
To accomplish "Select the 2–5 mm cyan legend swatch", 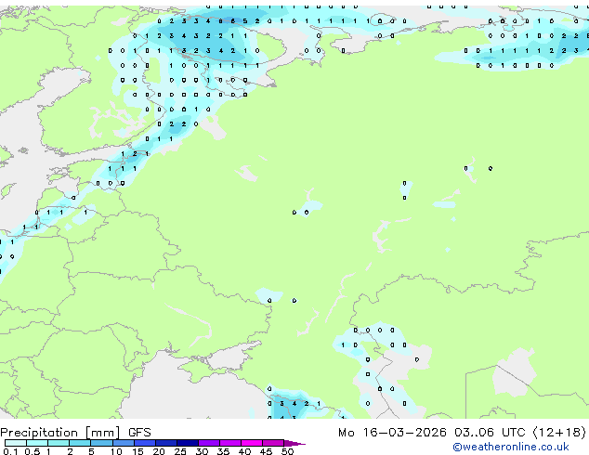I will (80, 443).
